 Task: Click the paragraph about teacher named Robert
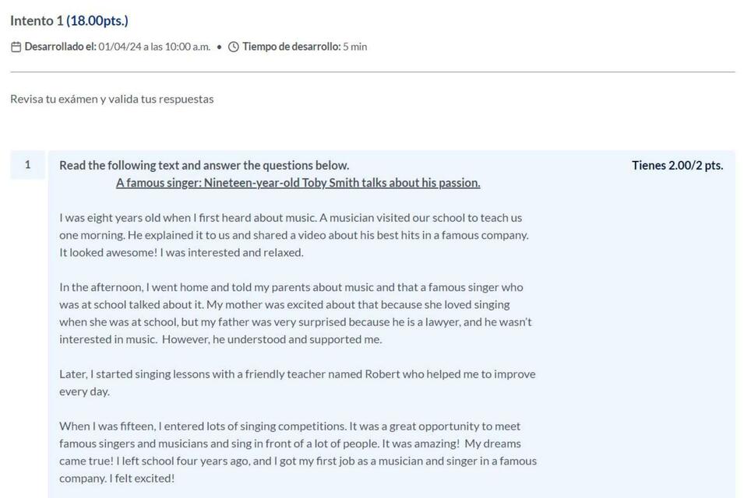298,383
